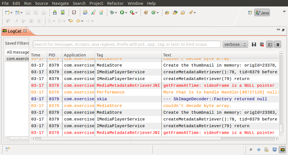Image resolution: width=288 pixels, height=155 pixels.
Task: Click the Time column header
Action: click(39, 55)
